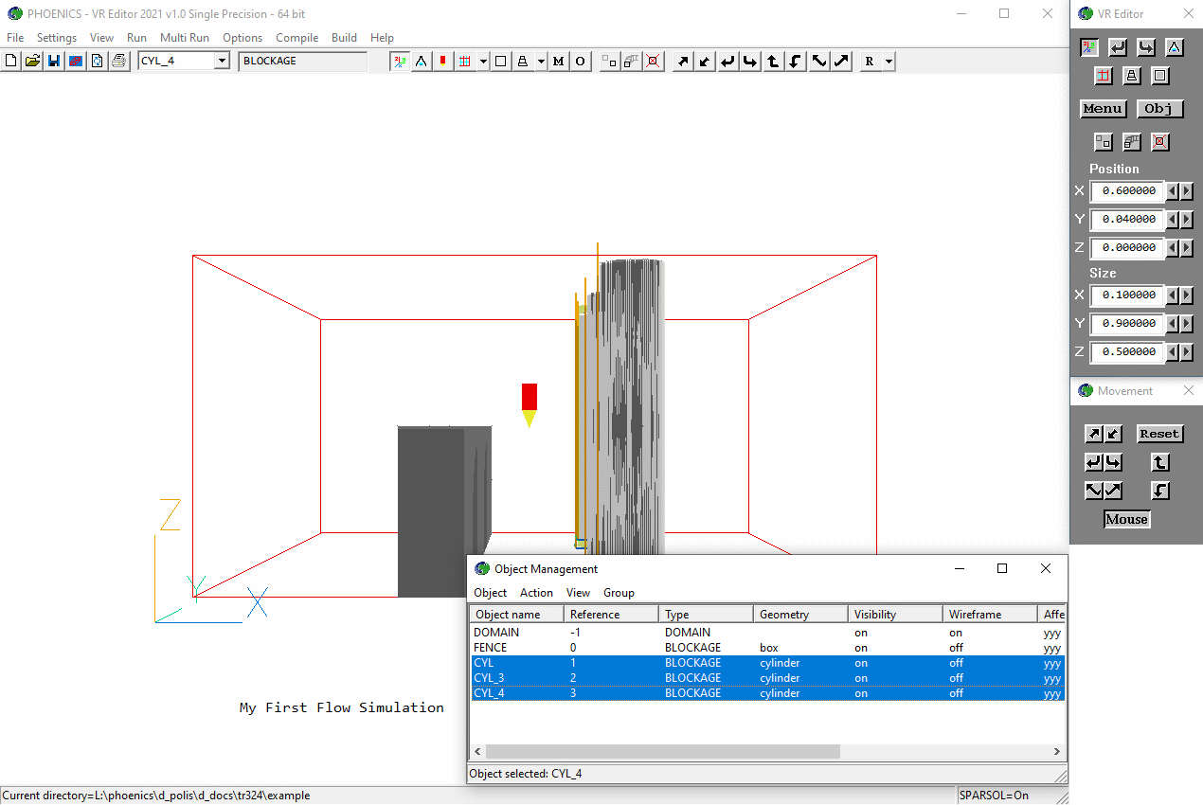Open the Multi Run menu
The image size is (1203, 805).
pos(184,38)
